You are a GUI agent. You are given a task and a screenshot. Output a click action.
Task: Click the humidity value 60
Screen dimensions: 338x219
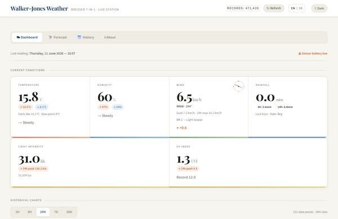(105, 97)
